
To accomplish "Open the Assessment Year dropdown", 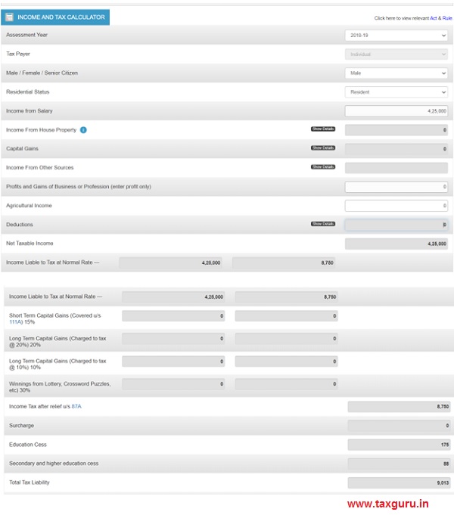I will coord(396,36).
